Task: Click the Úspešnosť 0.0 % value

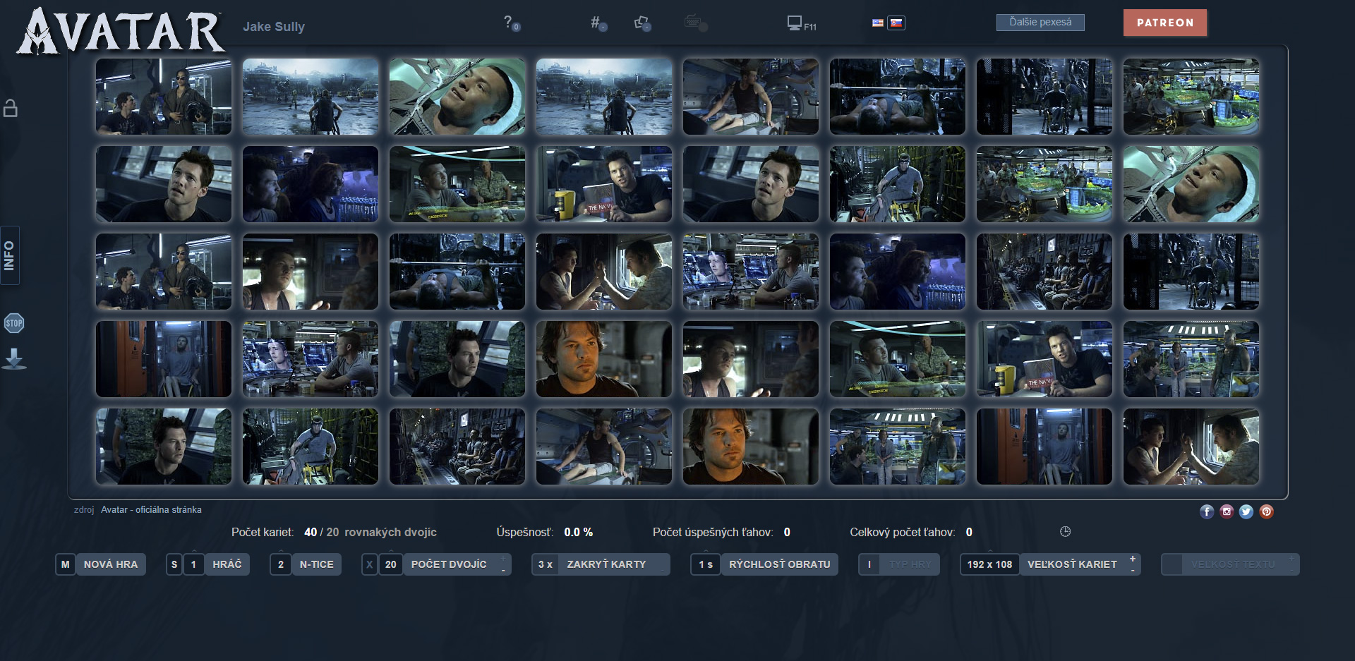Action: pyautogui.click(x=578, y=532)
